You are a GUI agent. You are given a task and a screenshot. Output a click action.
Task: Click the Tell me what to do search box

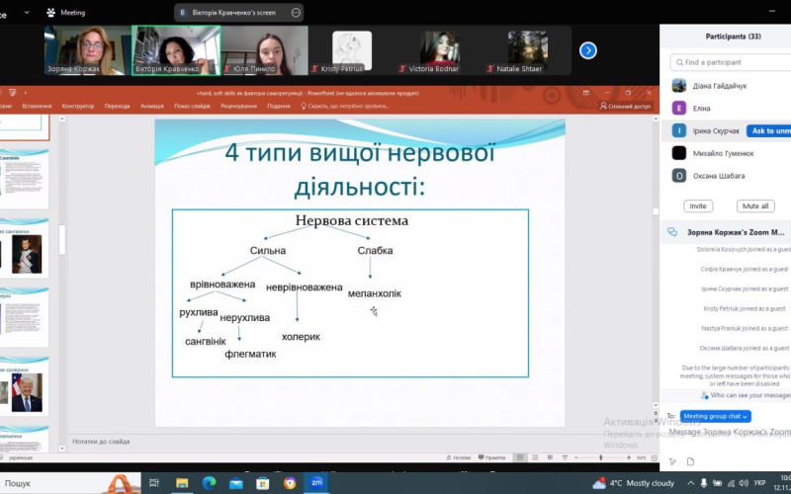pos(345,106)
